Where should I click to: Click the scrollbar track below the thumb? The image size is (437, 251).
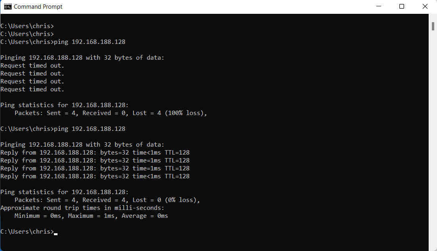point(433,138)
